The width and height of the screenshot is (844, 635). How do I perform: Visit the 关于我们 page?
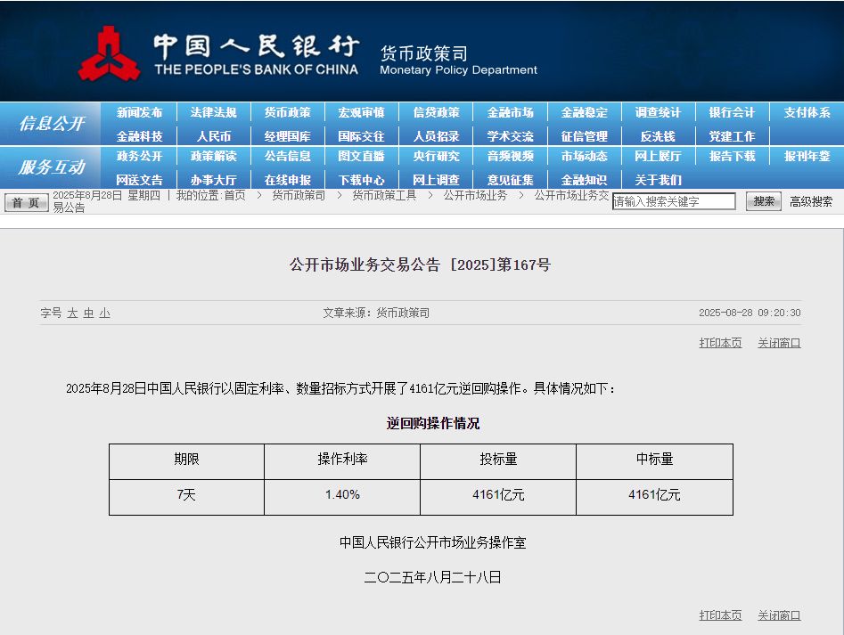658,180
